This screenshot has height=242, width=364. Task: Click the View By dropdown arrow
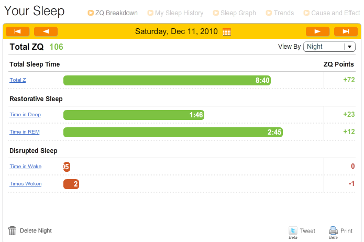(349, 47)
